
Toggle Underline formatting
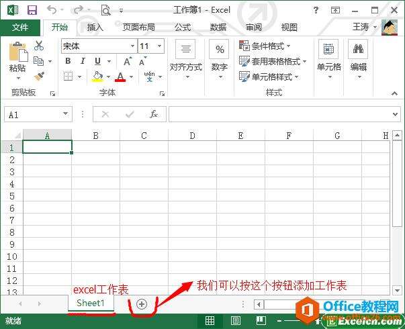coord(97,61)
